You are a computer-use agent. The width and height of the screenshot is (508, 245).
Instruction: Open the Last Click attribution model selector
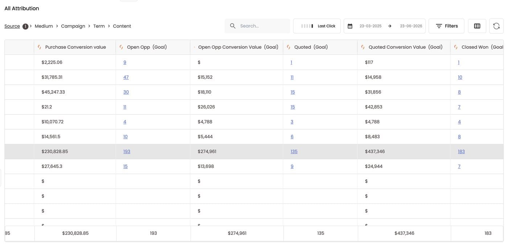pyautogui.click(x=317, y=26)
